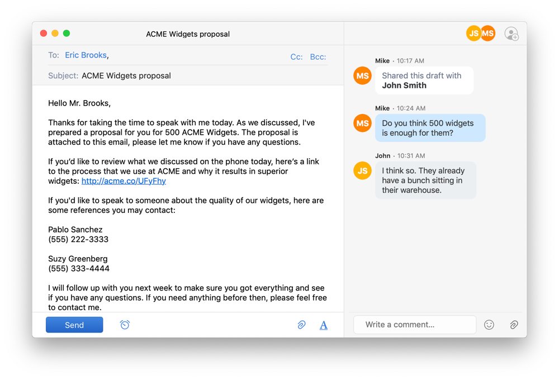
Task: Close the window with the red button
Action: [x=44, y=33]
